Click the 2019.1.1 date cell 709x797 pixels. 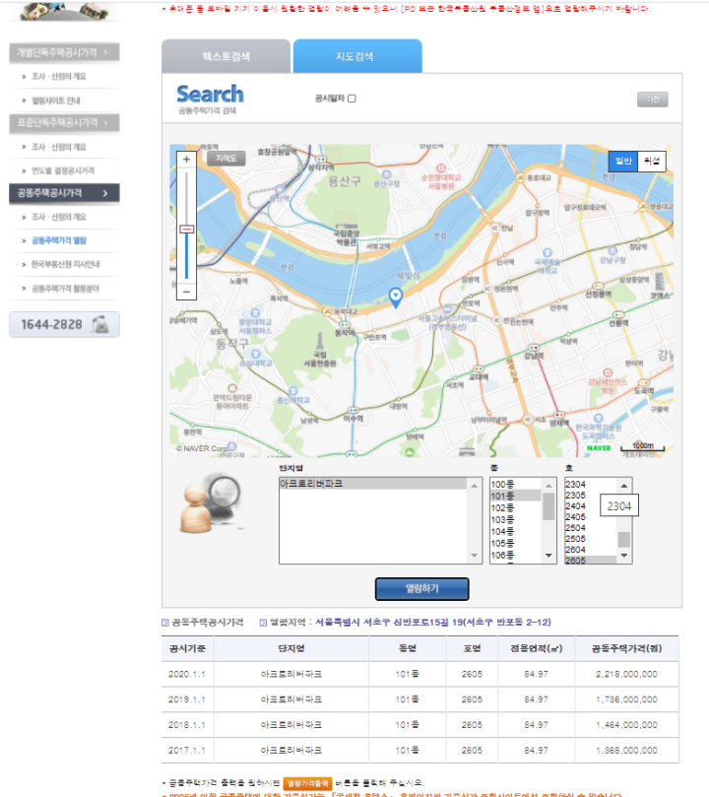[187, 699]
